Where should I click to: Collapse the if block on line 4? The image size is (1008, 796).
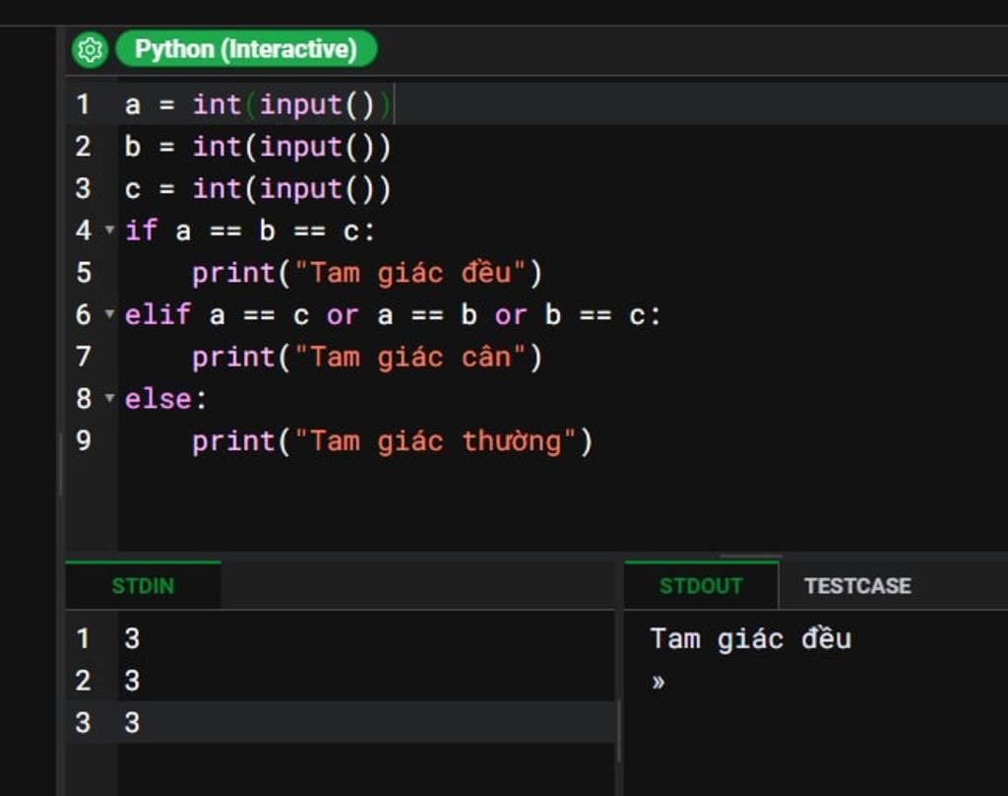click(110, 230)
